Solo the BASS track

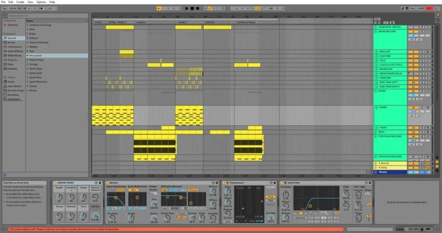pos(422,132)
